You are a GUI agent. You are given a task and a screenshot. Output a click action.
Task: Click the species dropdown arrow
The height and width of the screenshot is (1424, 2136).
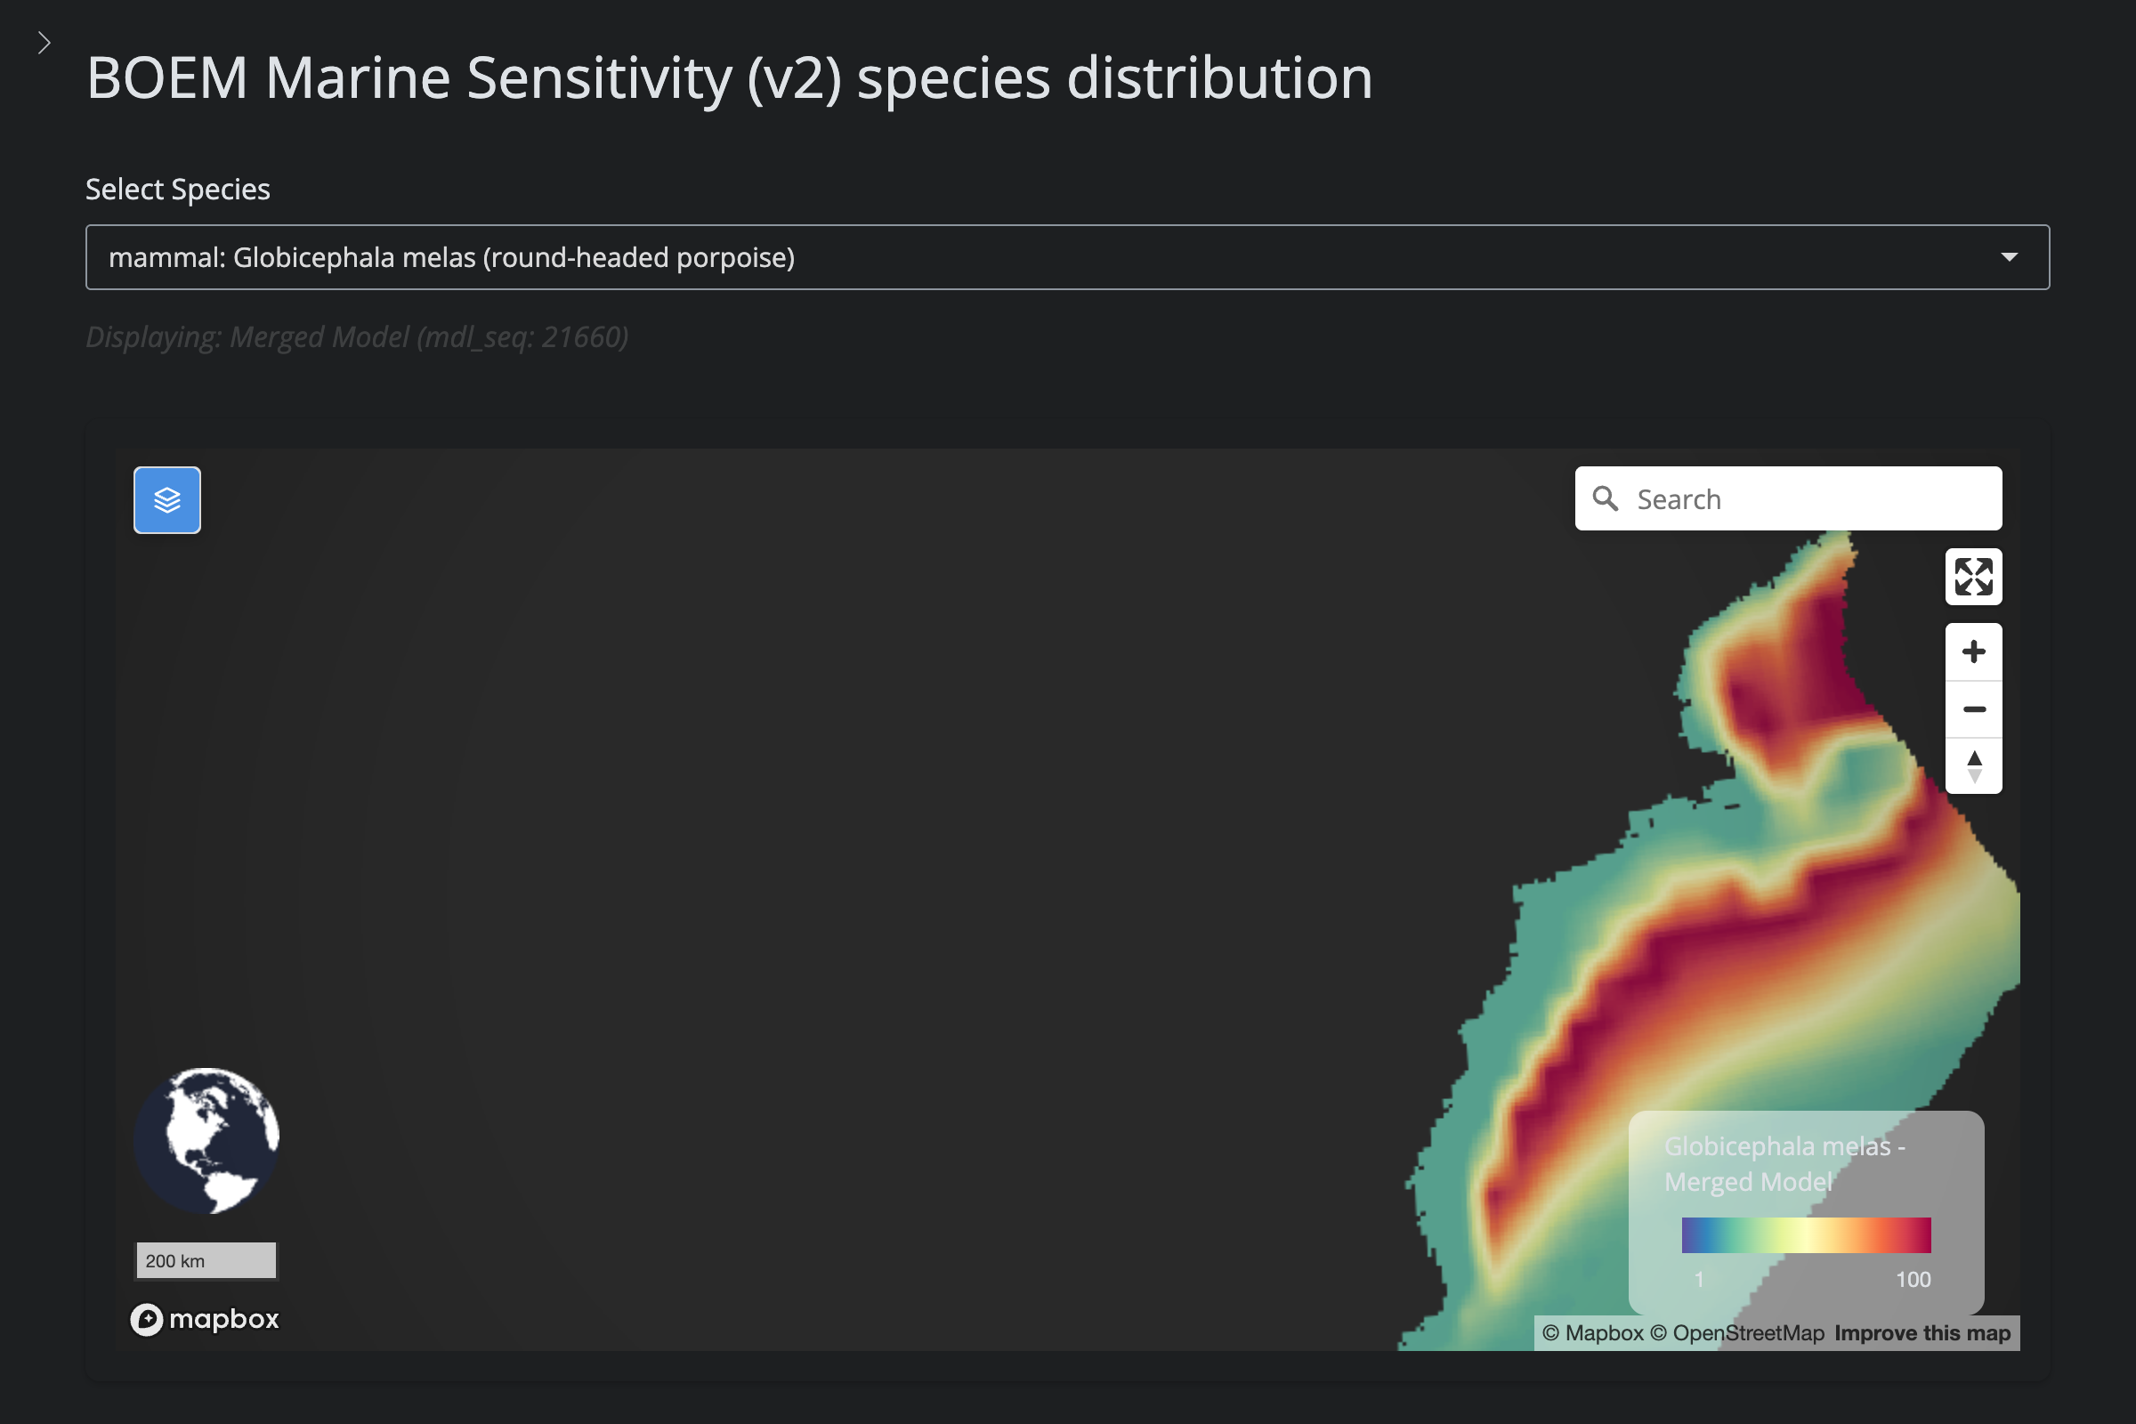(x=2009, y=257)
